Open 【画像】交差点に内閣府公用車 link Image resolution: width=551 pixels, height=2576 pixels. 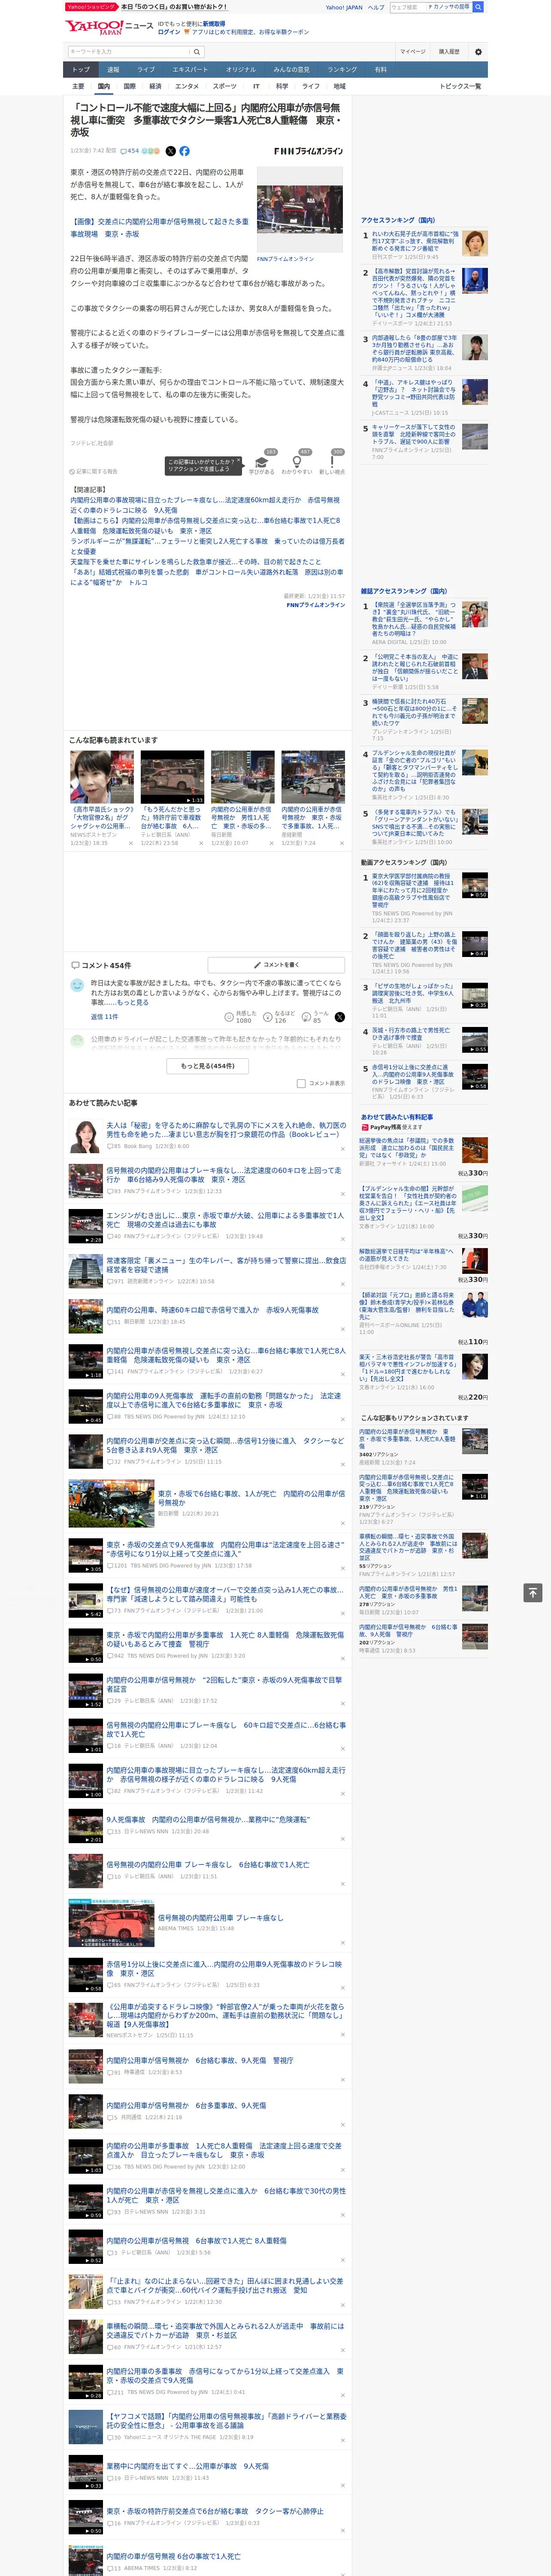159,227
